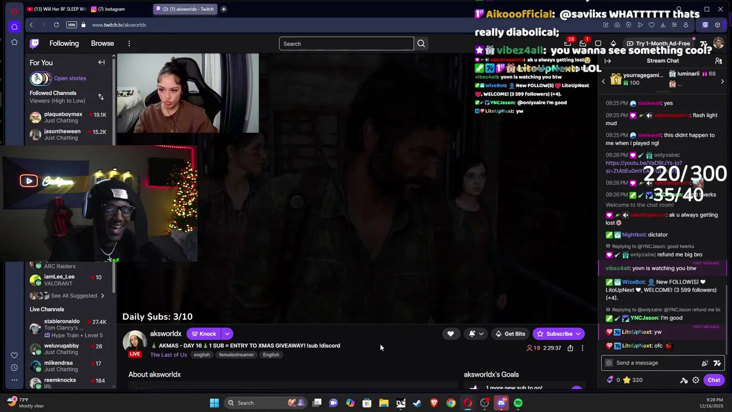The height and width of the screenshot is (412, 732).
Task: Open the Browse menu item
Action: click(102, 43)
